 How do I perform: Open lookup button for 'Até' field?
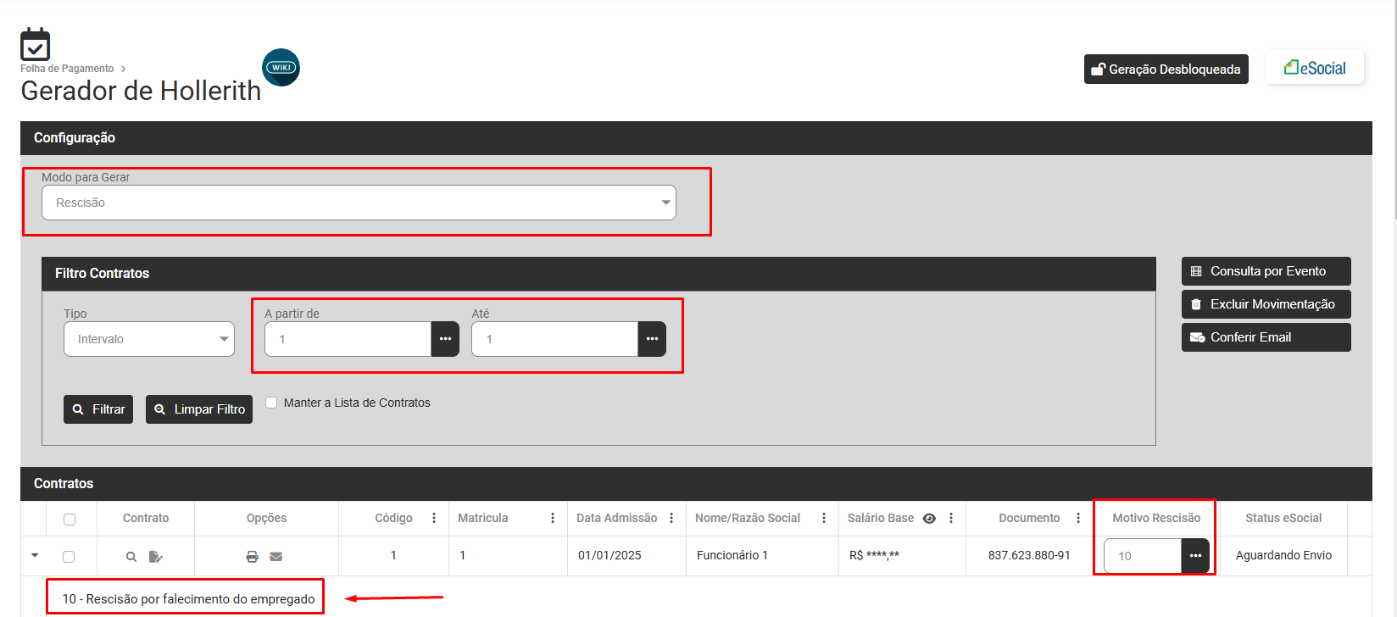[x=652, y=339]
